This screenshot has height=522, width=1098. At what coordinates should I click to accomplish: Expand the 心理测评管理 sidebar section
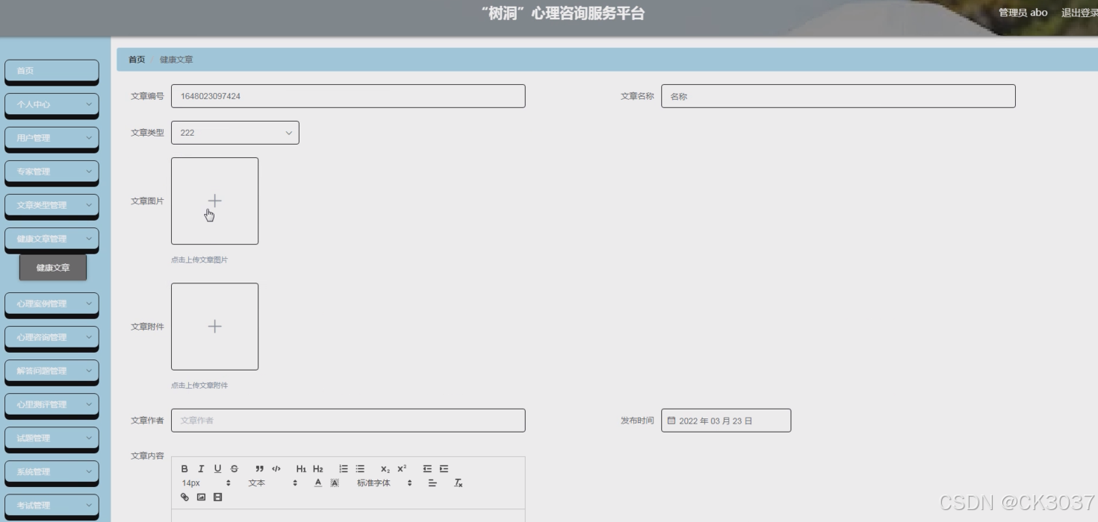pos(52,404)
